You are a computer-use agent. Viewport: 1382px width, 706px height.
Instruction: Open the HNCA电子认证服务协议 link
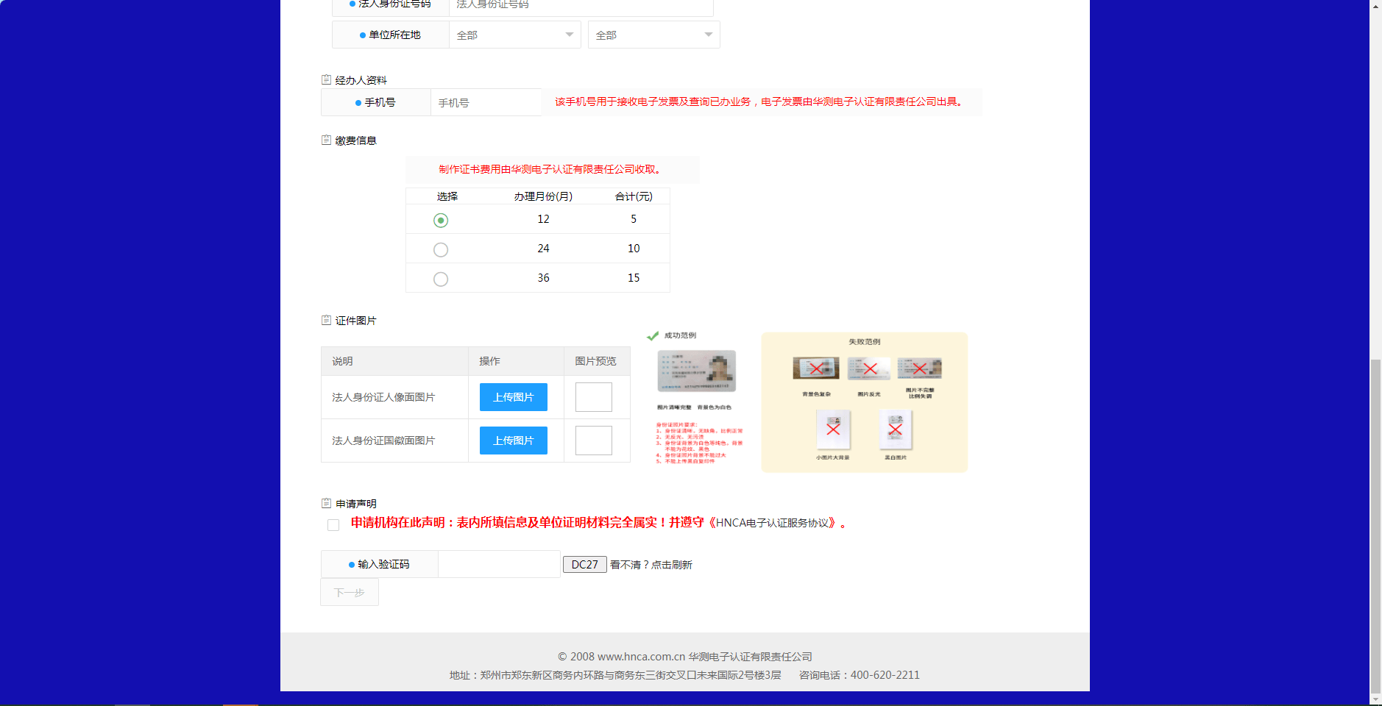(x=773, y=523)
